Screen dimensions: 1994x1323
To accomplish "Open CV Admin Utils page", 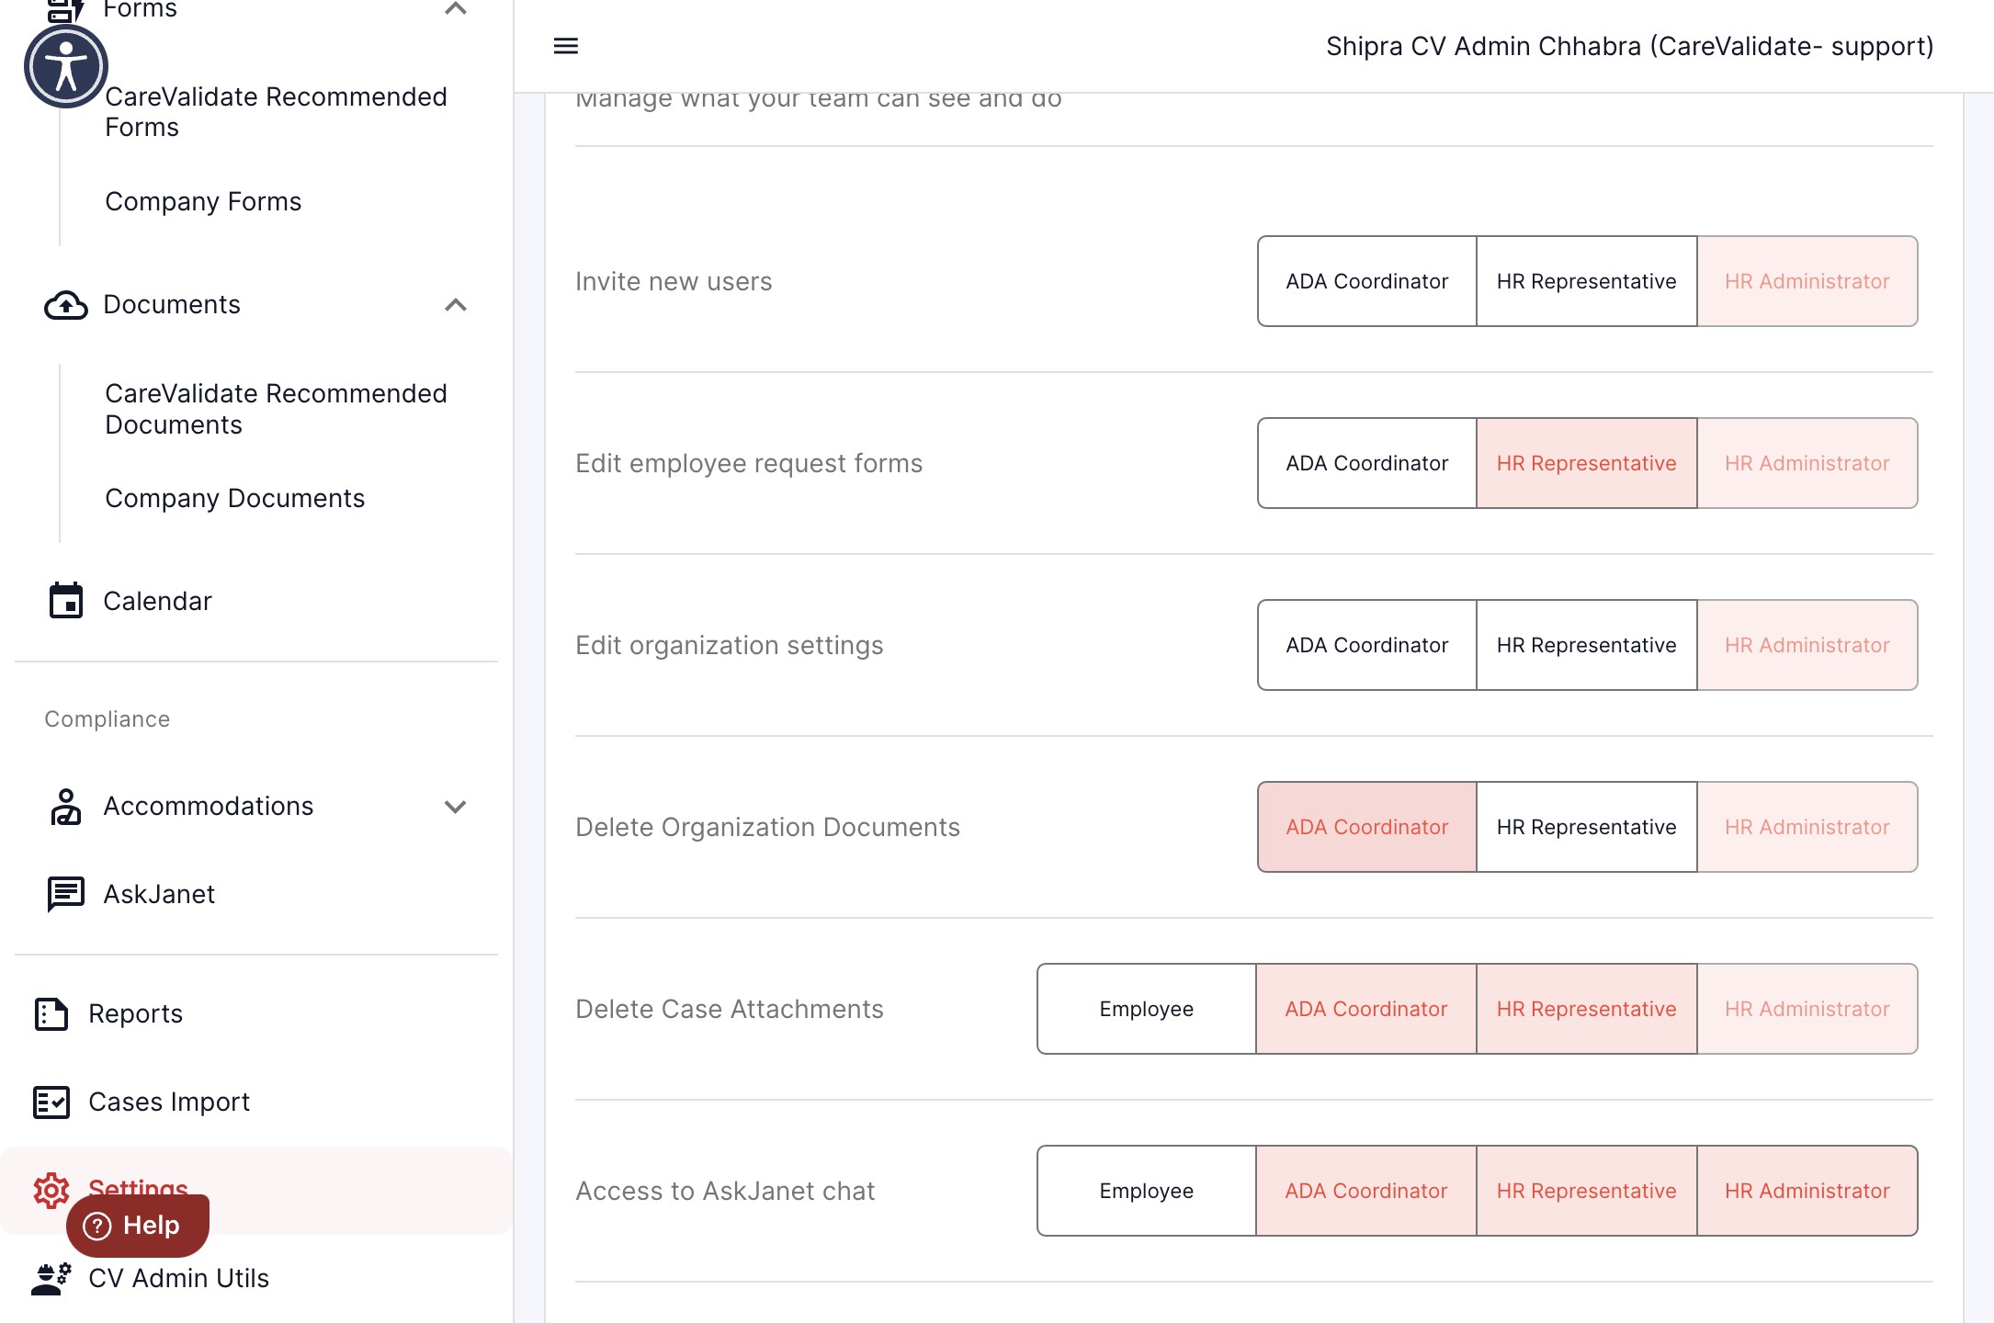I will (x=178, y=1278).
